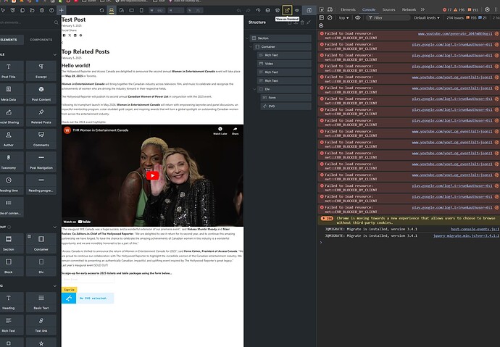Collapse the Div node in Structure
The height and width of the screenshot is (347, 500).
click(x=254, y=89)
